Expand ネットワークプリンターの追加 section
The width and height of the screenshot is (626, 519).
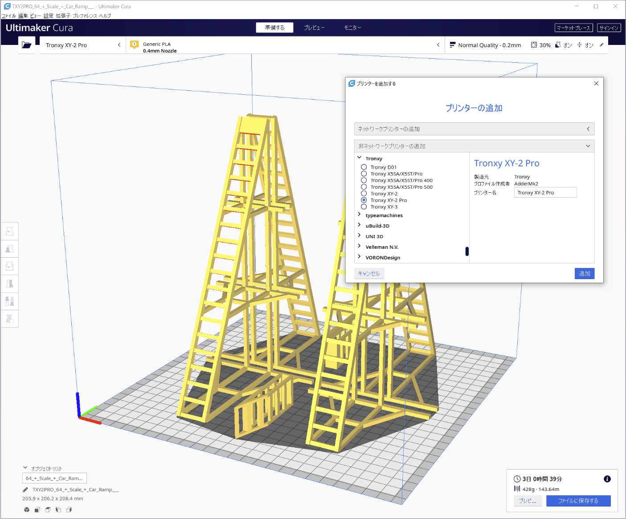click(474, 129)
